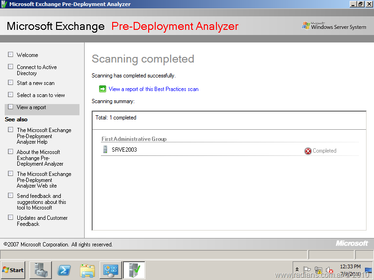Go to Welcome in the sidebar
Screen dimensions: 374x280
28,55
